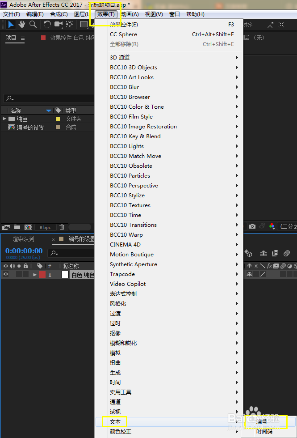Expand layer 1 properties triangle
This screenshot has height=438, width=297.
[35, 275]
